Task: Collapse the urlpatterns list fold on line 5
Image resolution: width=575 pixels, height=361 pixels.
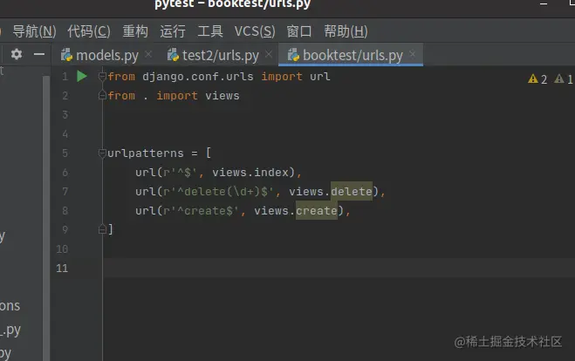Action: pyautogui.click(x=102, y=153)
